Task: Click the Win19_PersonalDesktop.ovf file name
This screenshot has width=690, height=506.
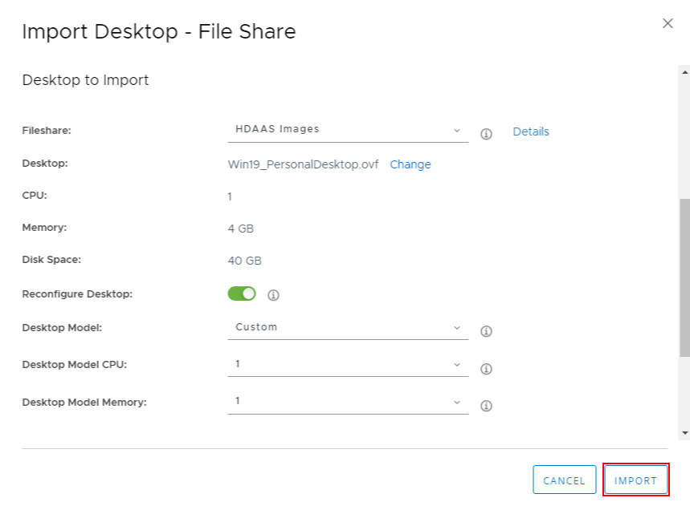Action: tap(304, 164)
